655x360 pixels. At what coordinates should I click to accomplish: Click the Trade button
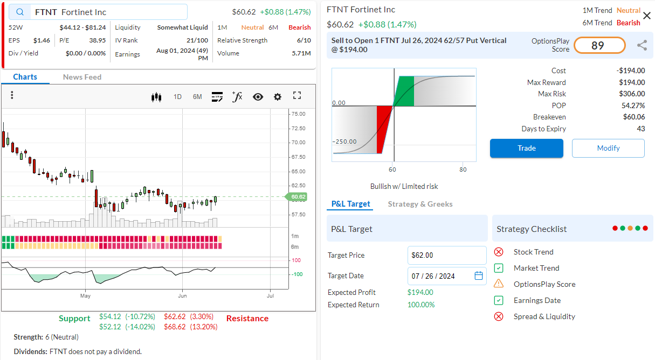click(x=526, y=148)
